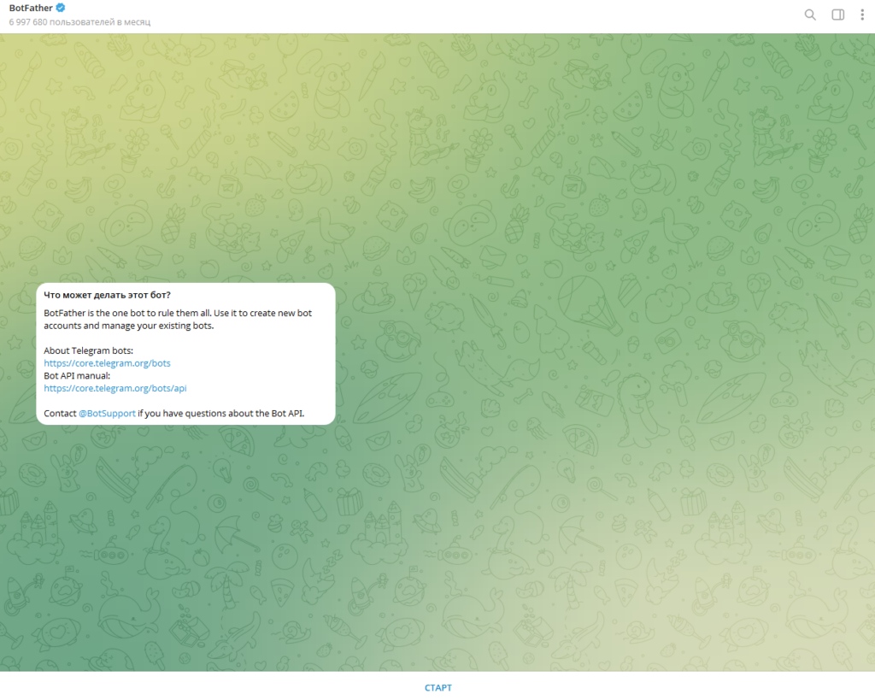Viewport: 875px width, 700px height.
Task: Open the core.telegram.org/bots/api link
Action: pyautogui.click(x=115, y=389)
